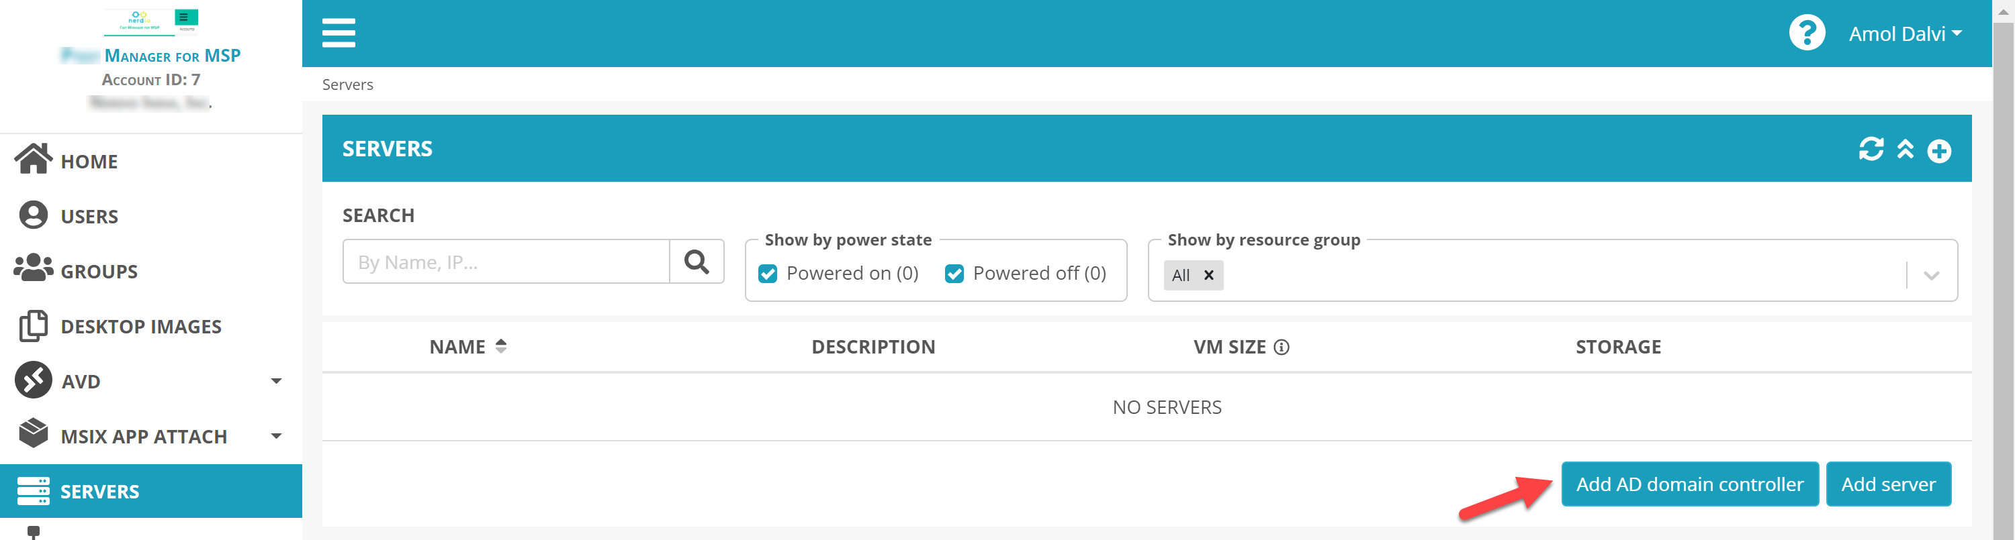The image size is (2015, 540).
Task: Expand the MSIX App Attach submenu arrow
Action: [x=276, y=436]
